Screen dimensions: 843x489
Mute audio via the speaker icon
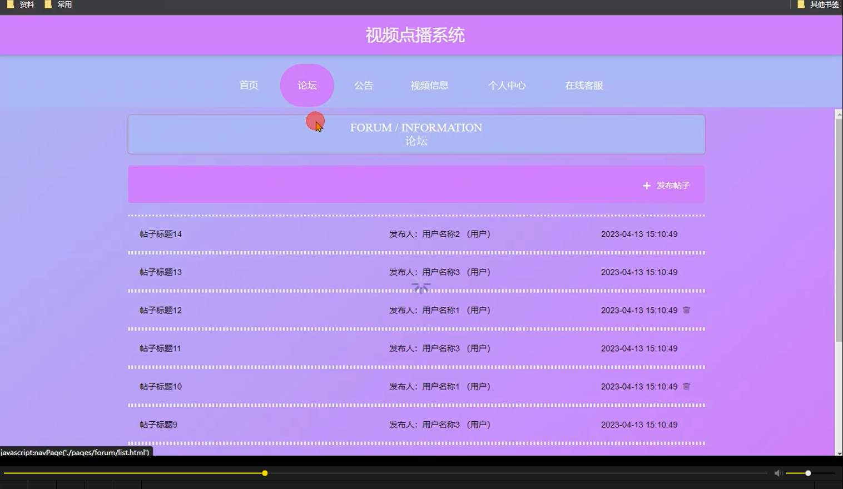778,473
